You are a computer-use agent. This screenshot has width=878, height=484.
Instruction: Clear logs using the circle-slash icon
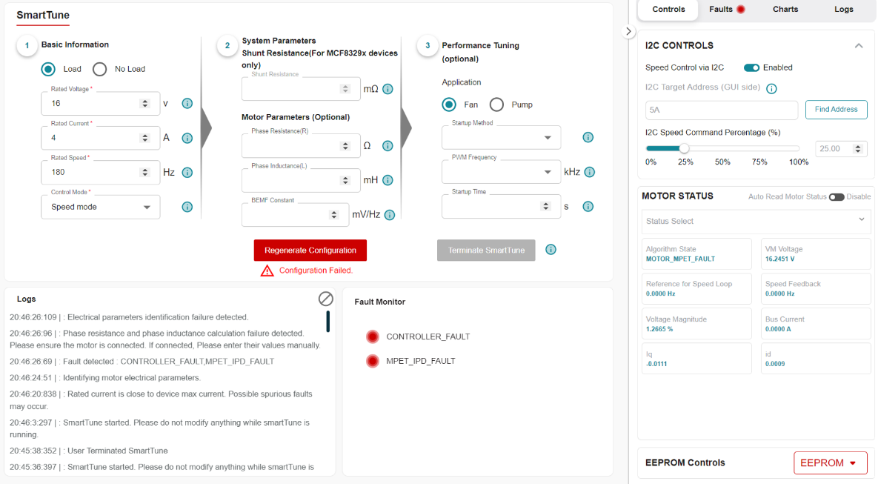(x=326, y=299)
